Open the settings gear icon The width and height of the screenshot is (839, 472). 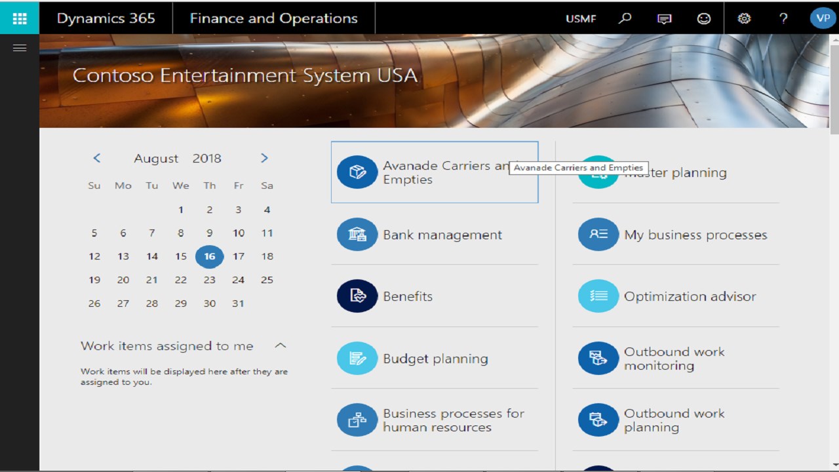pyautogui.click(x=744, y=18)
